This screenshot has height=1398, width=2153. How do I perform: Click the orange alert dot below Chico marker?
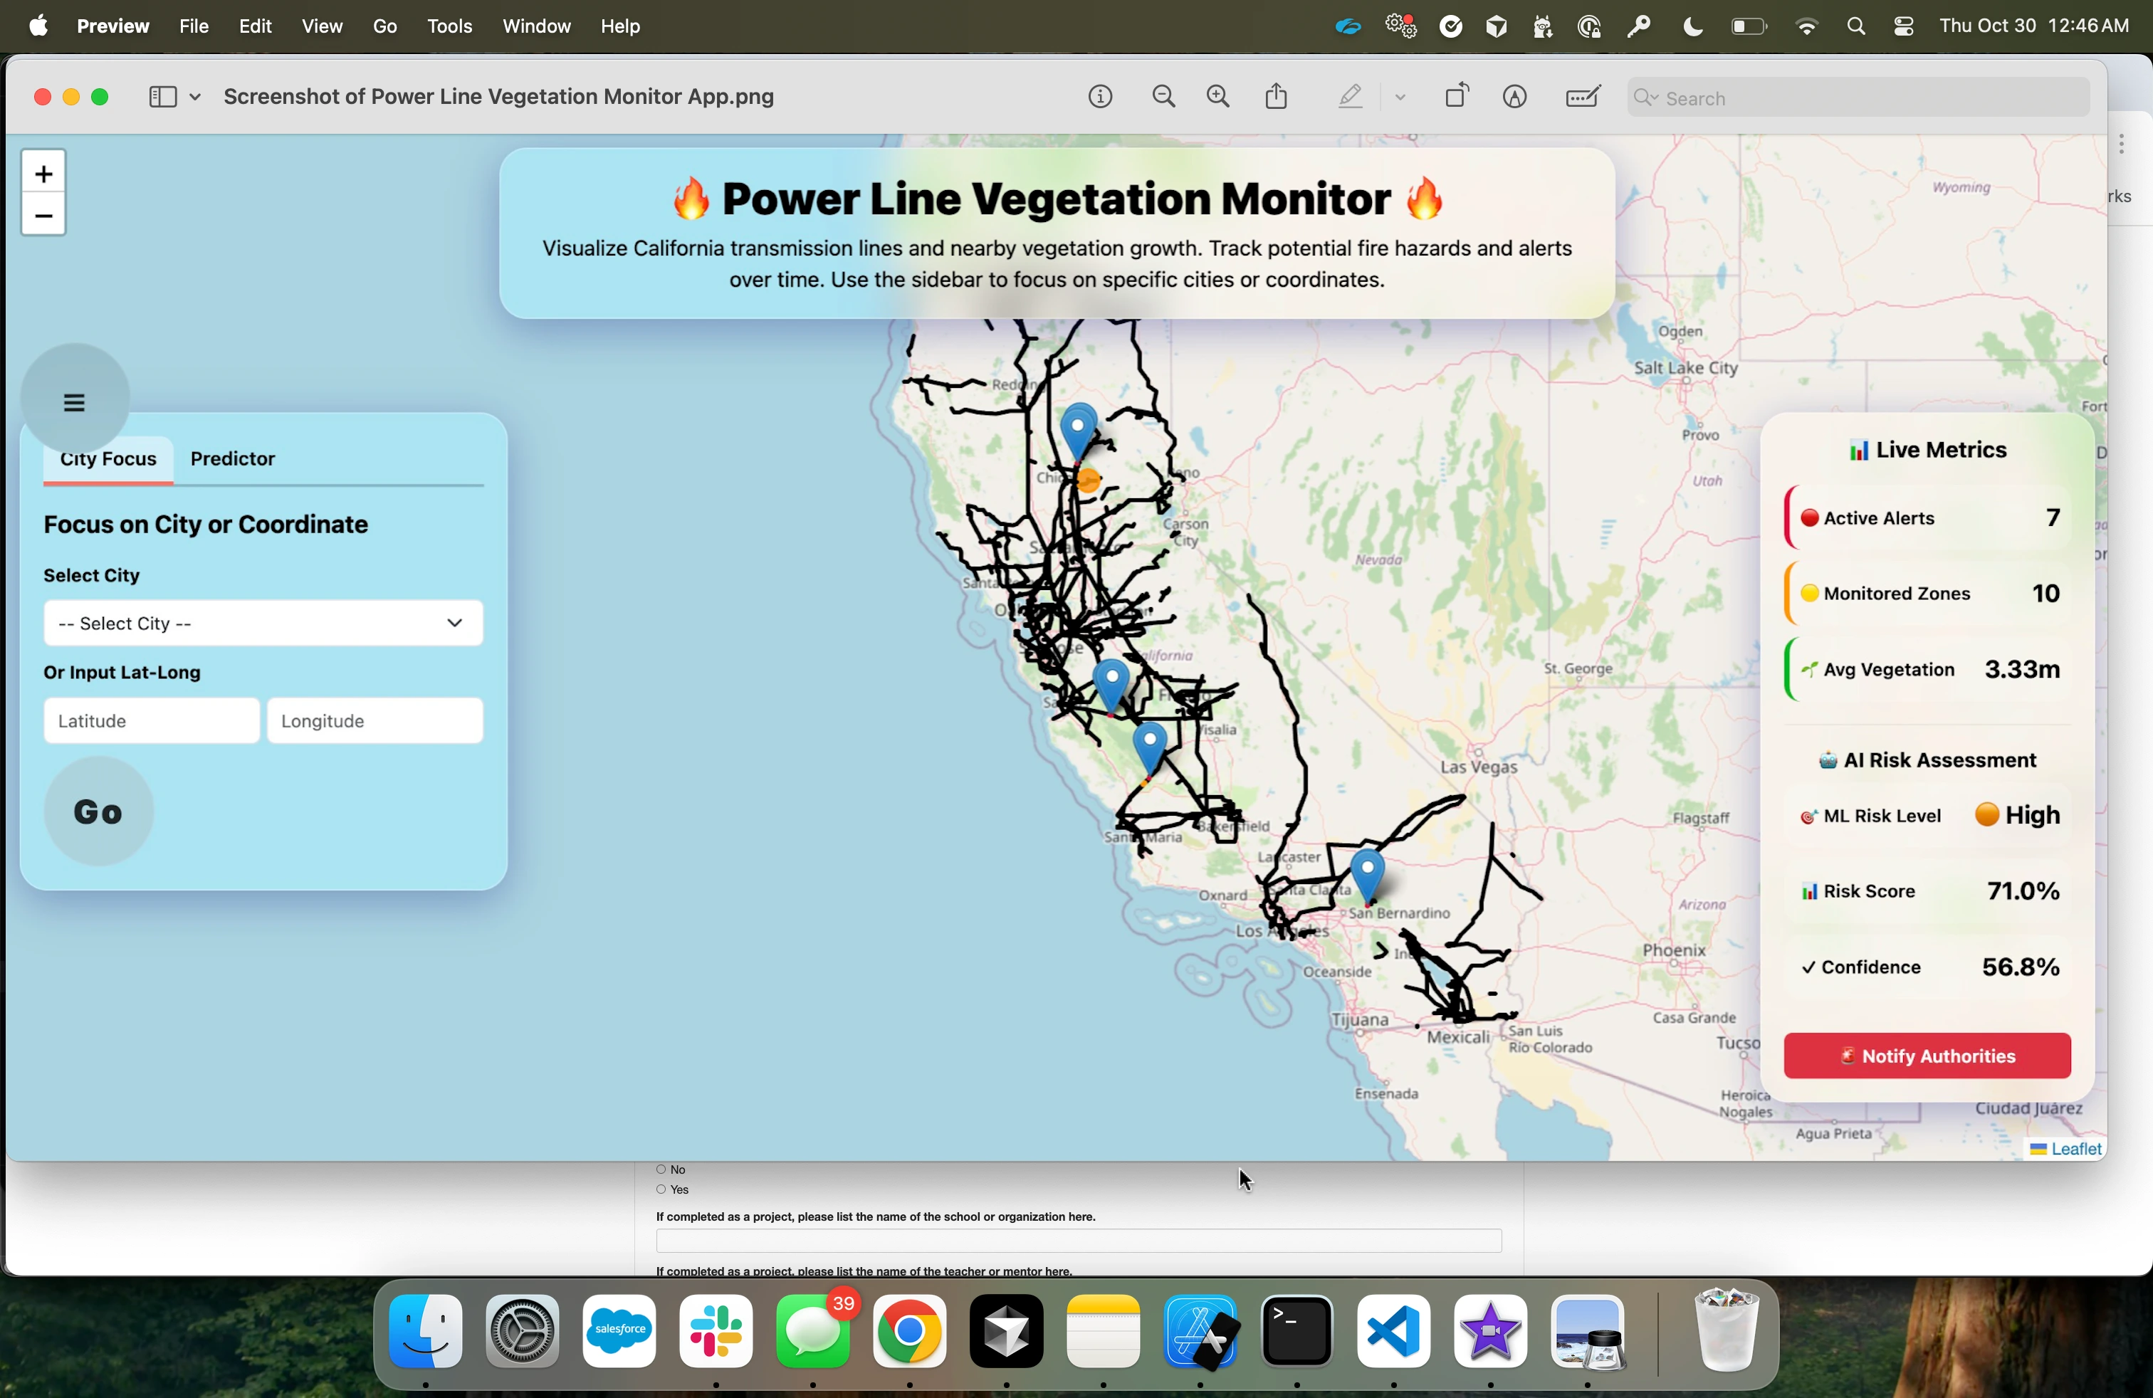click(x=1089, y=480)
